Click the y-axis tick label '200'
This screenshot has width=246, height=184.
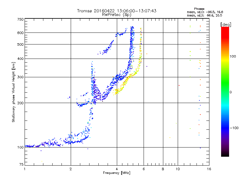(20, 103)
